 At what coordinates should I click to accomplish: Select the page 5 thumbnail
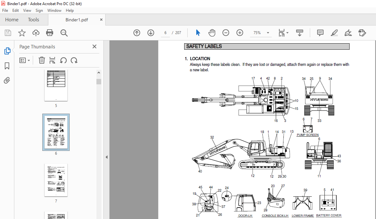tap(56, 85)
